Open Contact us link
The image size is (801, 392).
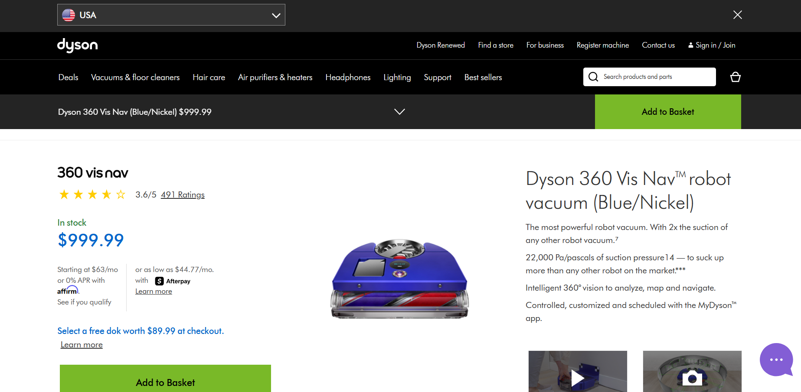[x=658, y=45]
